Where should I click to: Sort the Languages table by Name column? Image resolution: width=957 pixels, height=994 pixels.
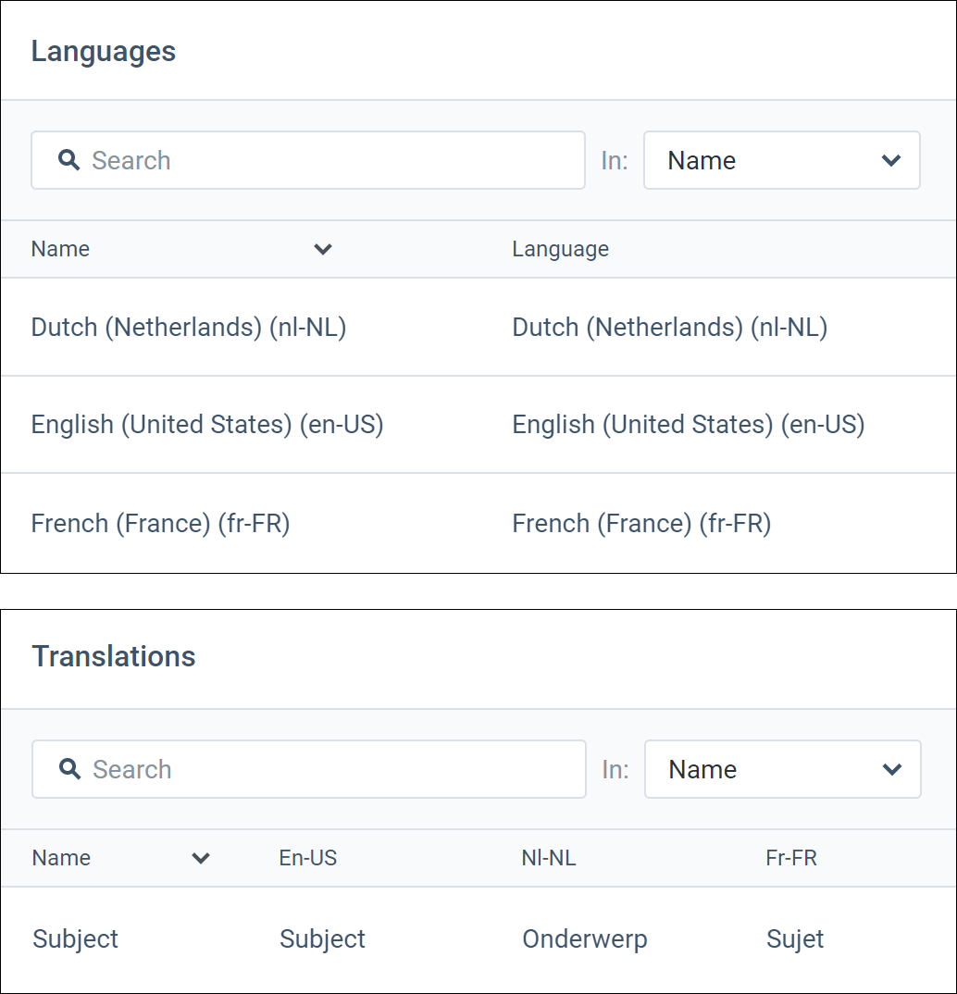(59, 249)
